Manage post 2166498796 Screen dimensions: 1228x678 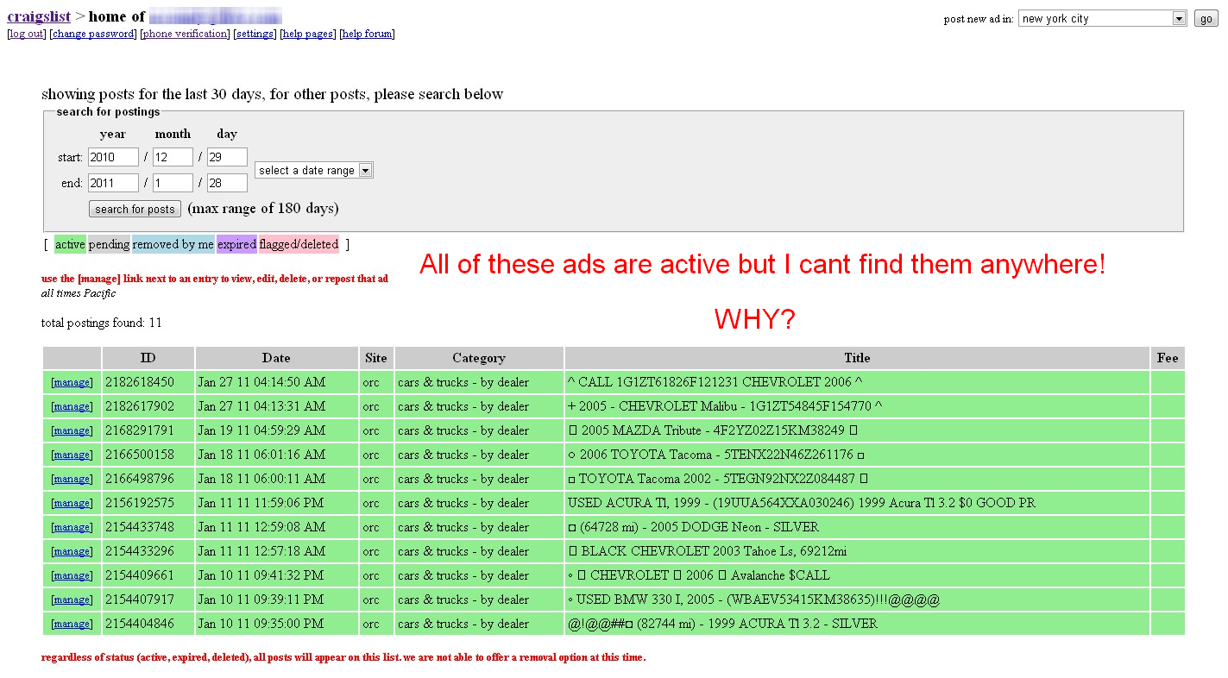72,479
